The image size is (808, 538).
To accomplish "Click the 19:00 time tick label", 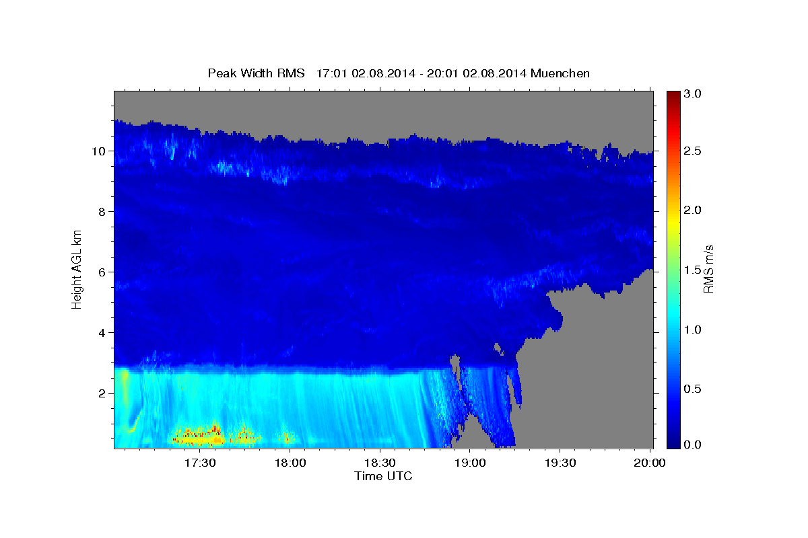I will pyautogui.click(x=470, y=463).
